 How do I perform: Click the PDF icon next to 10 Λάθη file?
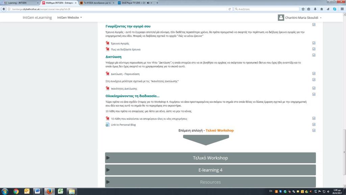(x=107, y=118)
